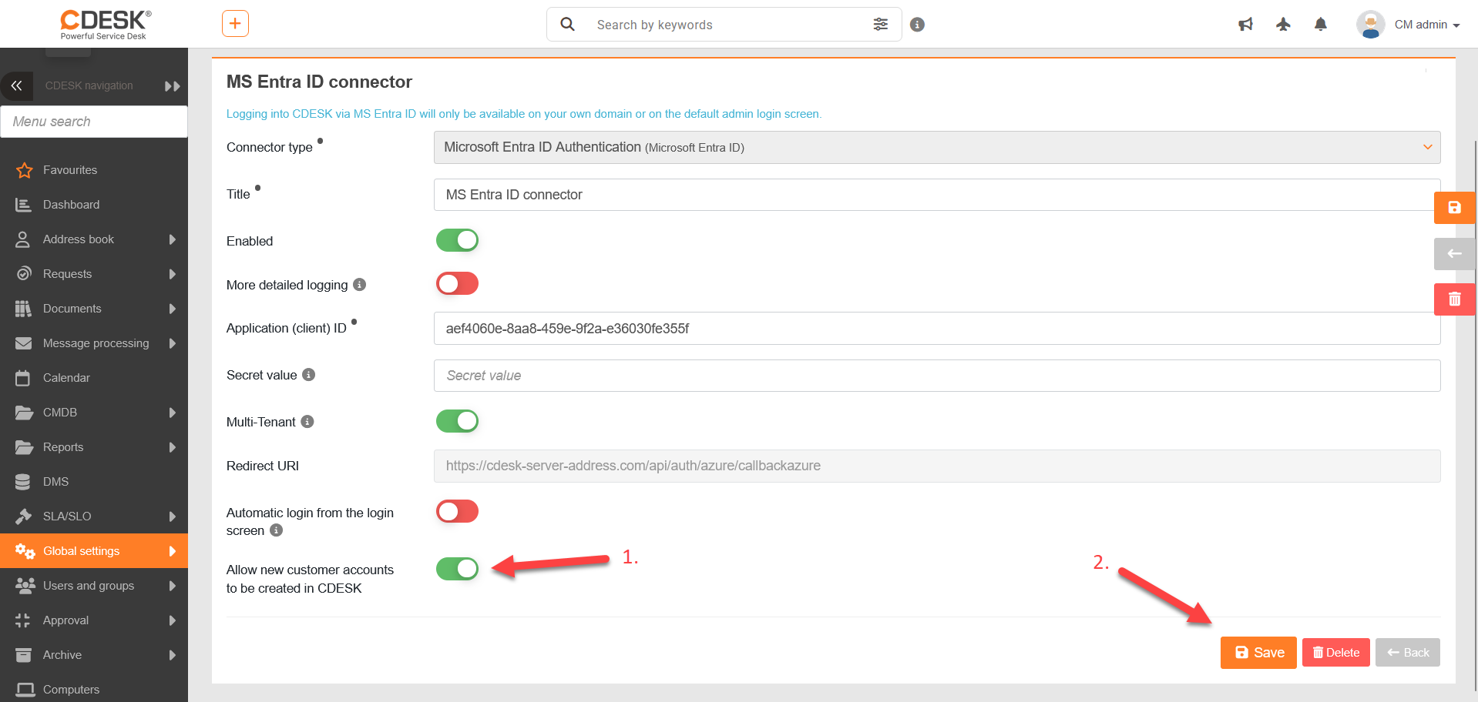This screenshot has height=702, width=1478.
Task: Click the orange plus add-new icon
Action: pyautogui.click(x=235, y=24)
